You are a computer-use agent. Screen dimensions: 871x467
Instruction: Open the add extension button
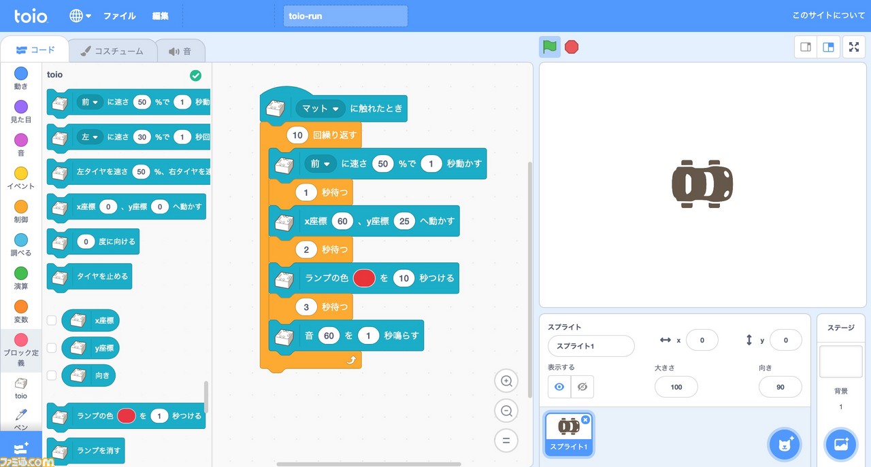click(x=20, y=449)
